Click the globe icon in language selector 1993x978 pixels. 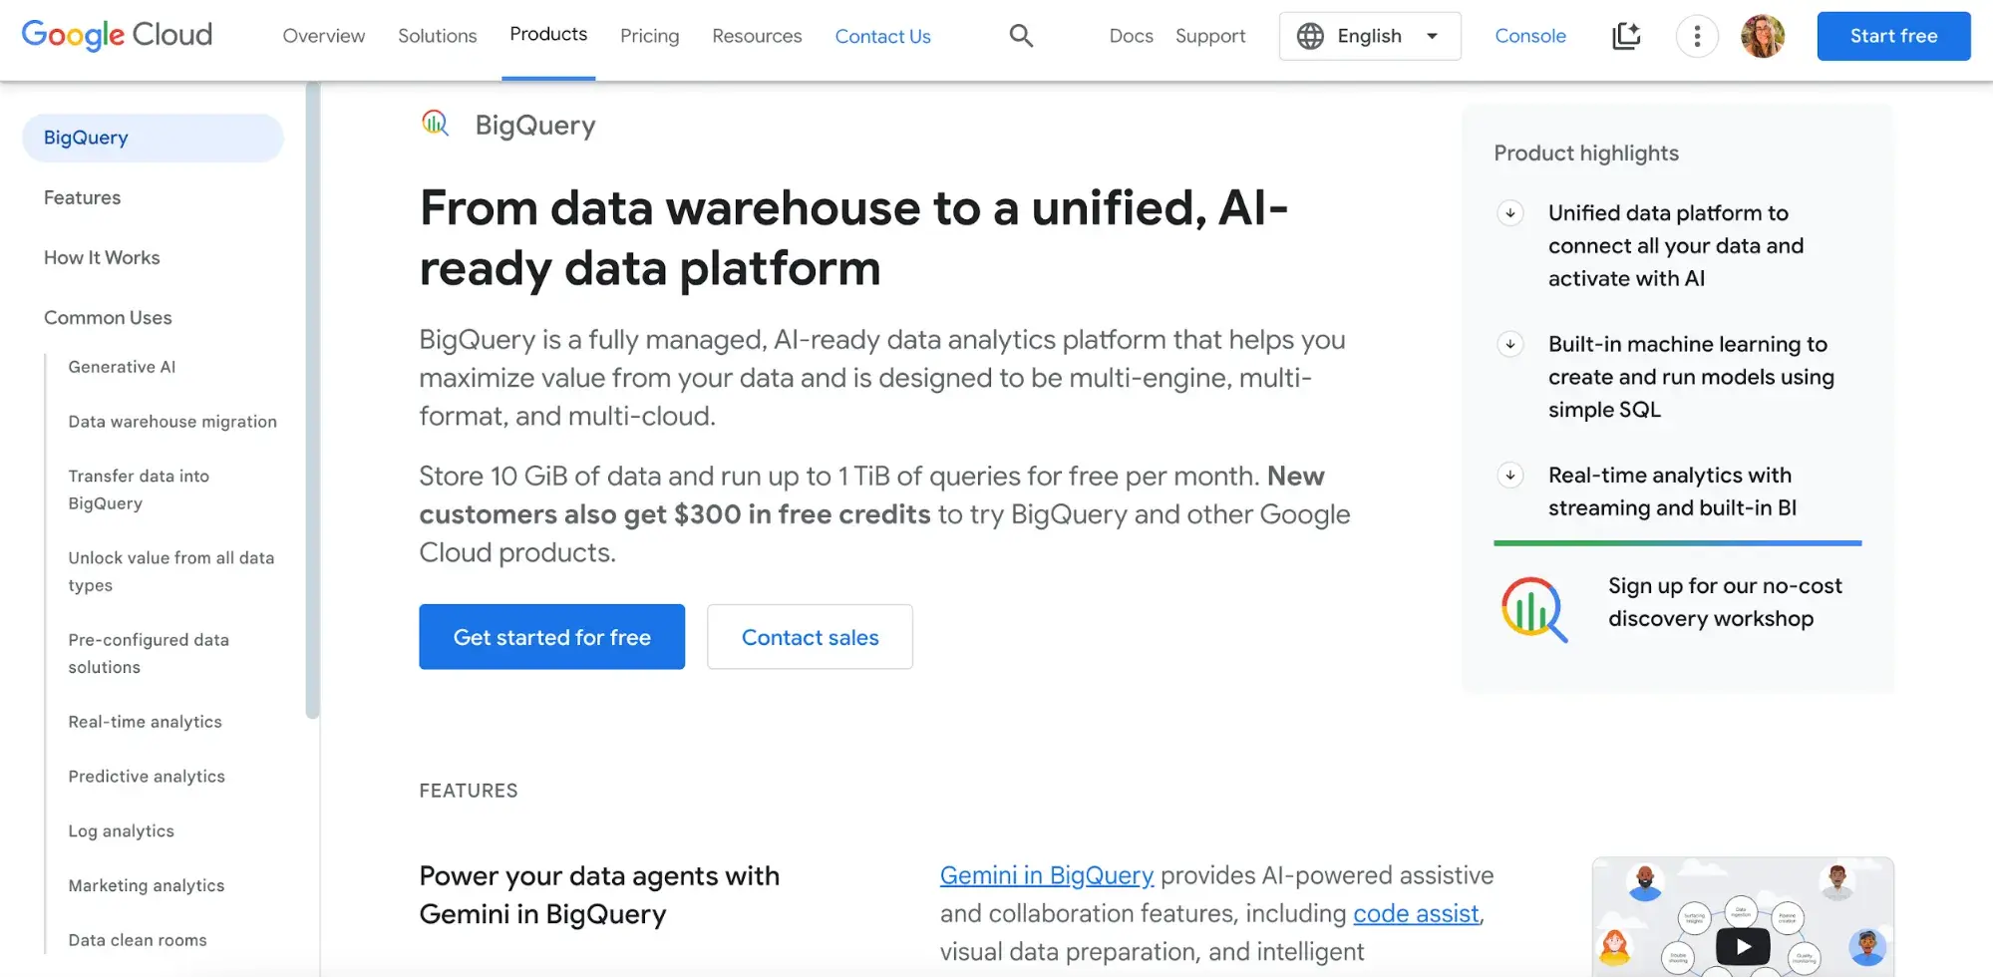tap(1310, 36)
